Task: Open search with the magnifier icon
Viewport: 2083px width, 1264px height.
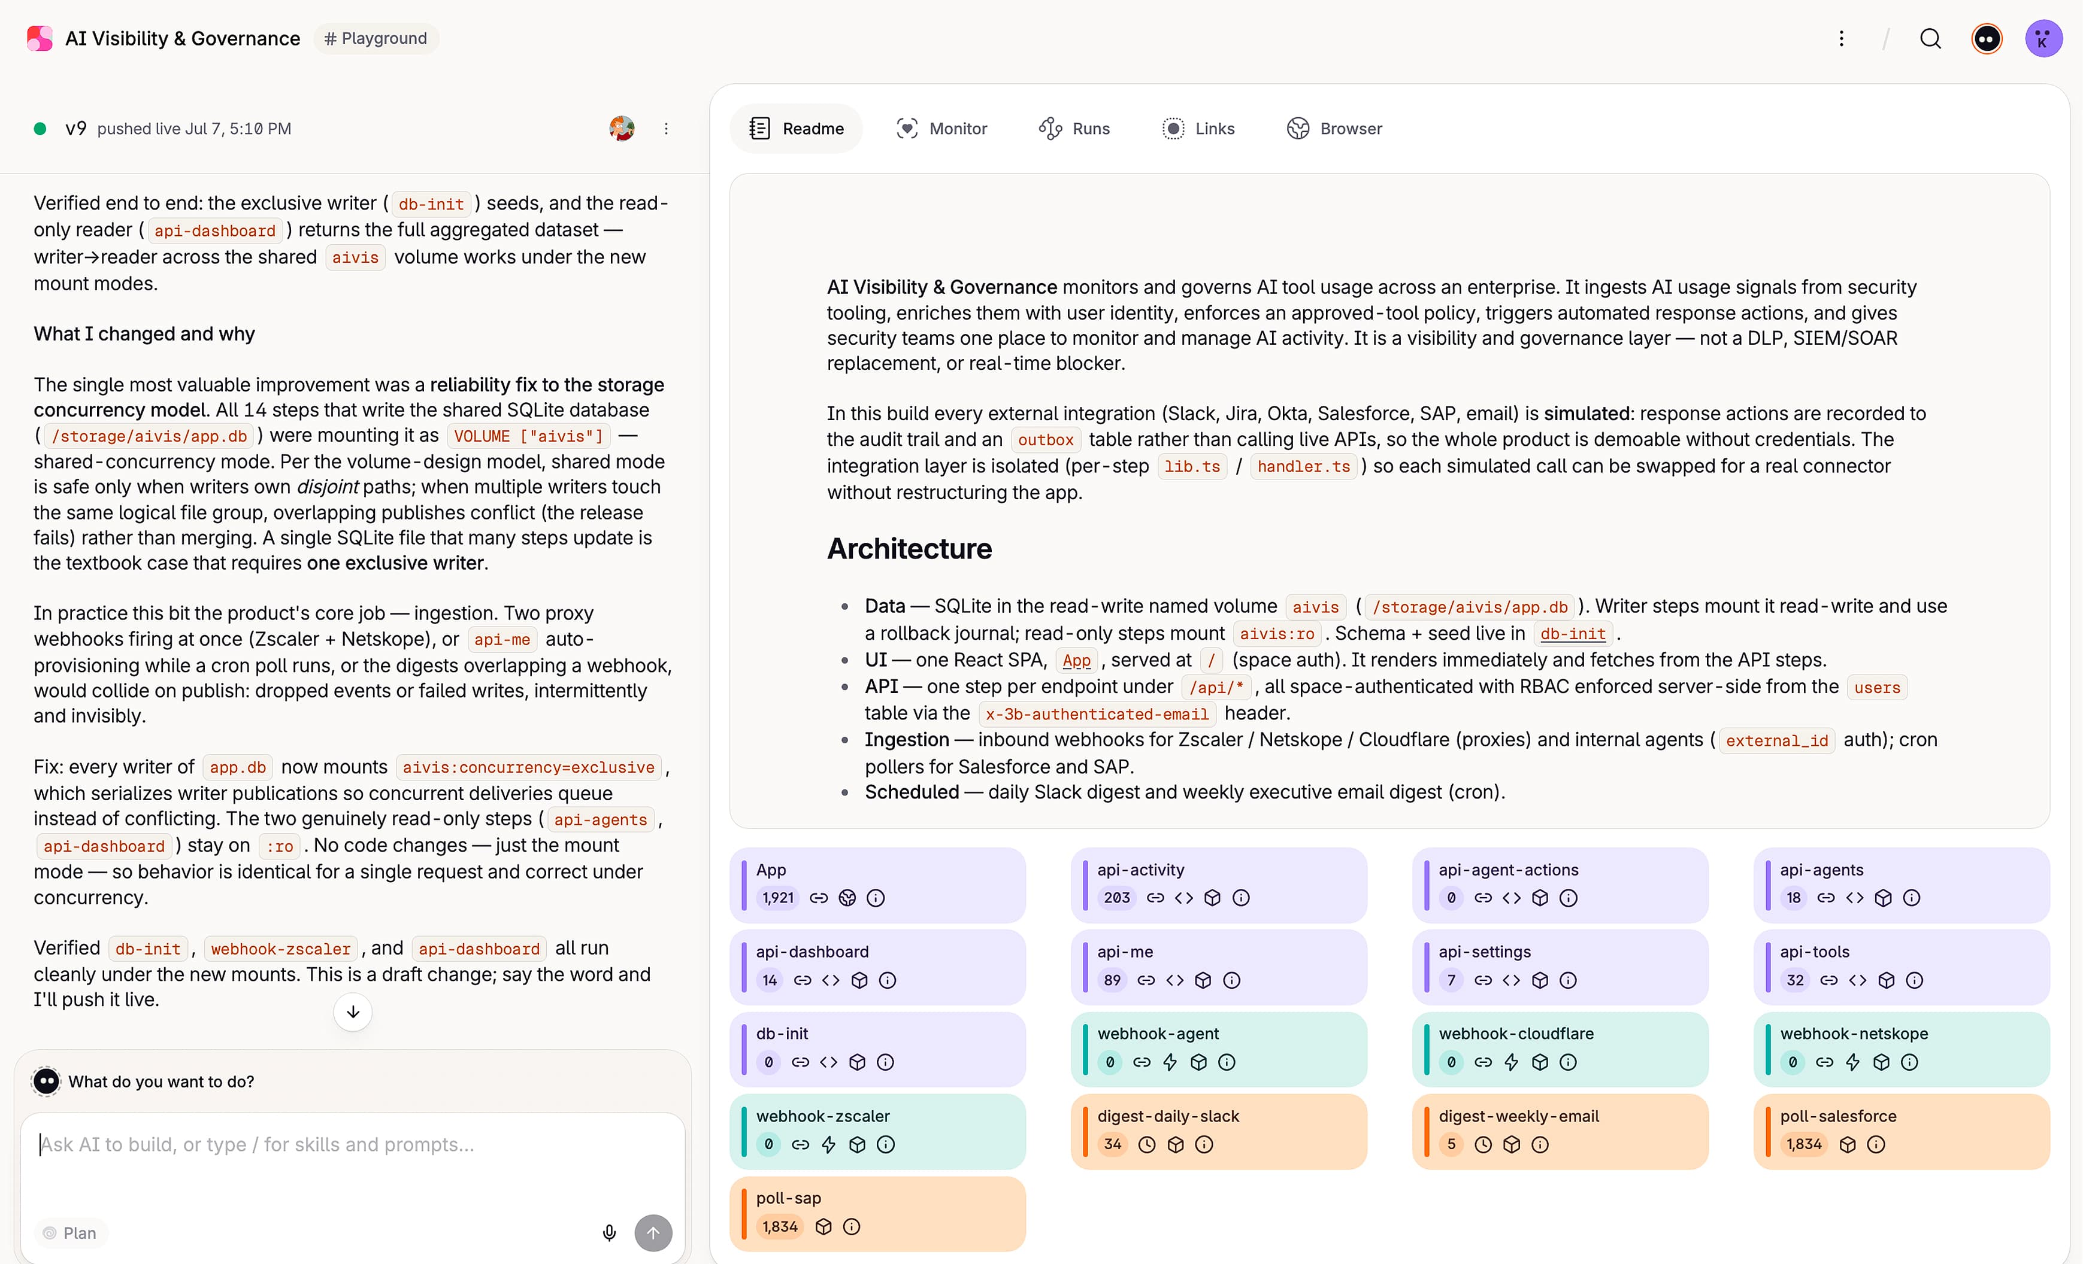Action: click(x=1930, y=39)
